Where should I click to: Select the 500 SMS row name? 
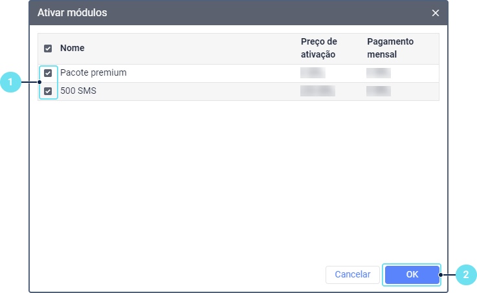click(78, 91)
